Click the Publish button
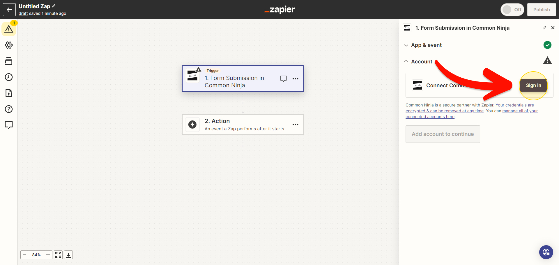Viewport: 559px width, 265px height. pyautogui.click(x=541, y=10)
